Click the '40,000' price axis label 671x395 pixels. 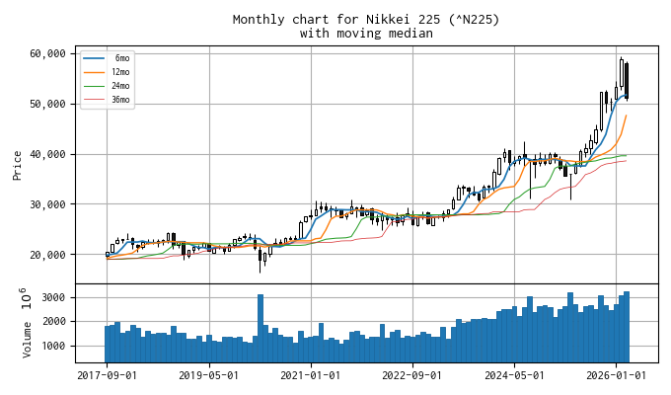point(48,154)
